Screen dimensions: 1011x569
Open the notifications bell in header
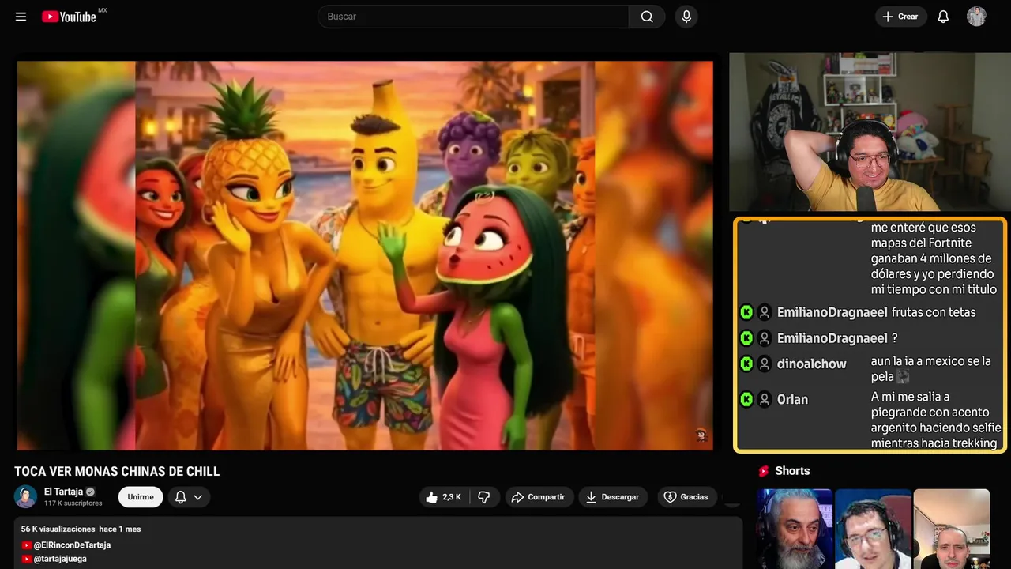[943, 17]
